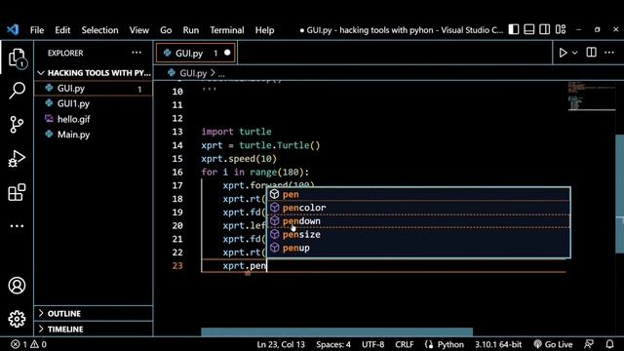Pick 'pen' autocomplete suggestion
Screen dimensions: 624x351
click(418, 194)
